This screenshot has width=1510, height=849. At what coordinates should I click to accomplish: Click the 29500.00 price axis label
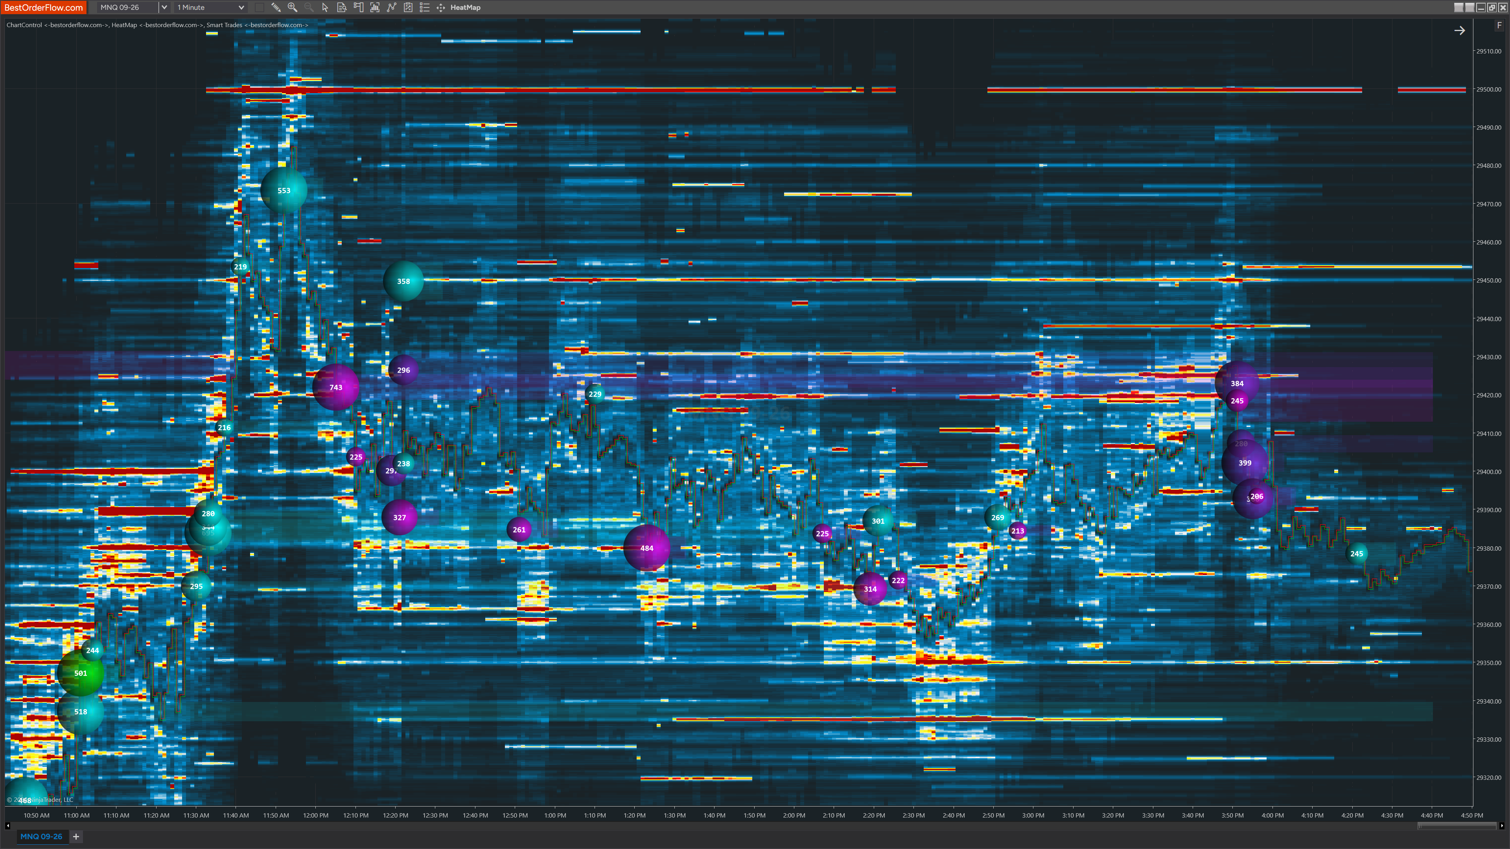coord(1489,90)
